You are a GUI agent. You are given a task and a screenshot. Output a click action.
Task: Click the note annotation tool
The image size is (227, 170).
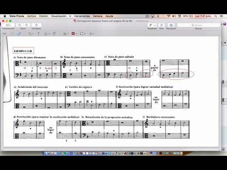(54, 34)
